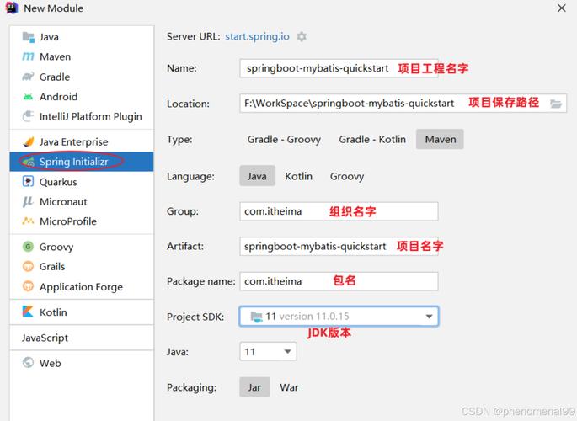Image resolution: width=577 pixels, height=421 pixels.
Task: Select Java in the module list
Action: point(82,37)
